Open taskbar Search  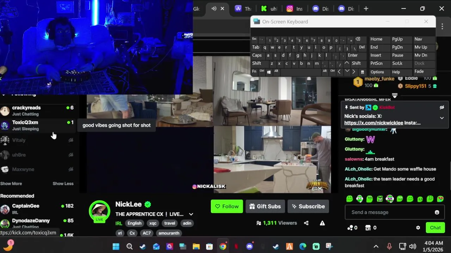(129, 247)
